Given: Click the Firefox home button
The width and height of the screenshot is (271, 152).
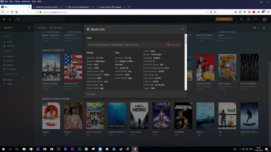Looking at the screenshot, I should [x=17, y=12].
